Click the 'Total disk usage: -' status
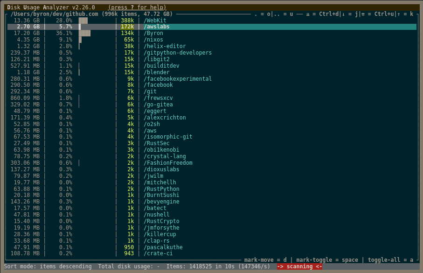This screenshot has width=423, height=273. (x=129, y=266)
